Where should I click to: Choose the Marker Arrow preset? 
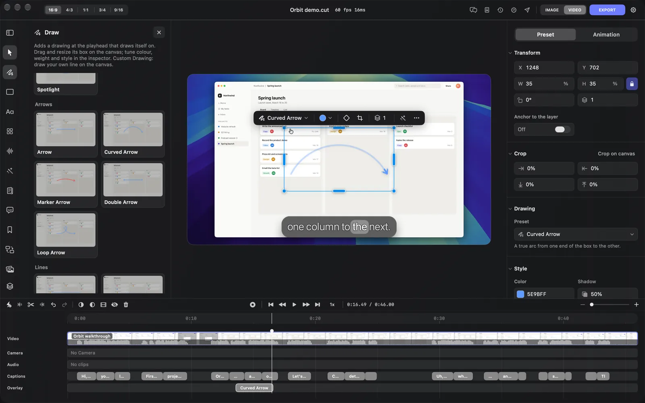click(66, 185)
